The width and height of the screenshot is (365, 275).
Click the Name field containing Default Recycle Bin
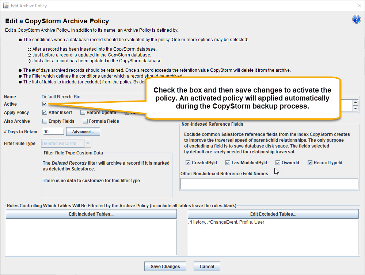pyautogui.click(x=93, y=97)
